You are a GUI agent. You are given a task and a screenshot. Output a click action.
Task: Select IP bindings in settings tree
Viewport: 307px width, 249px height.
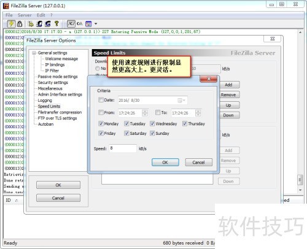[x=55, y=65]
